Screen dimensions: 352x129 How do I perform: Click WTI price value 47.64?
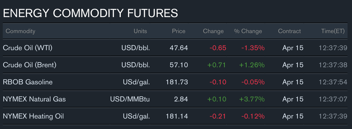pos(179,48)
